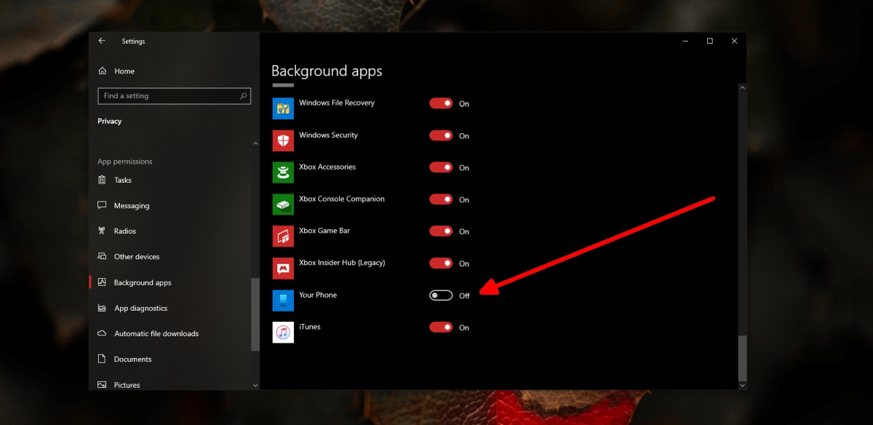The width and height of the screenshot is (873, 425).
Task: Click the sidebar scroll down arrow
Action: [255, 385]
